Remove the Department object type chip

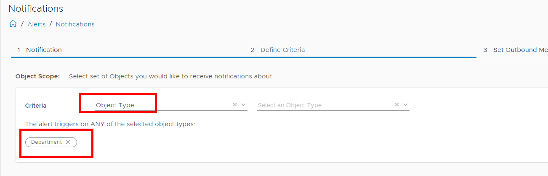click(x=68, y=142)
